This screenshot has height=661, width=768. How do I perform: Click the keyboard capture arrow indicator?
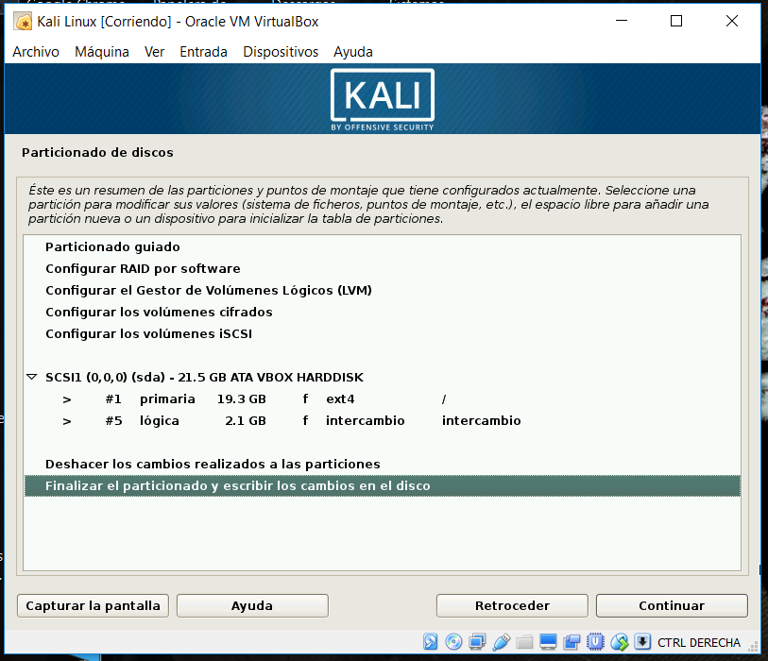coord(643,642)
